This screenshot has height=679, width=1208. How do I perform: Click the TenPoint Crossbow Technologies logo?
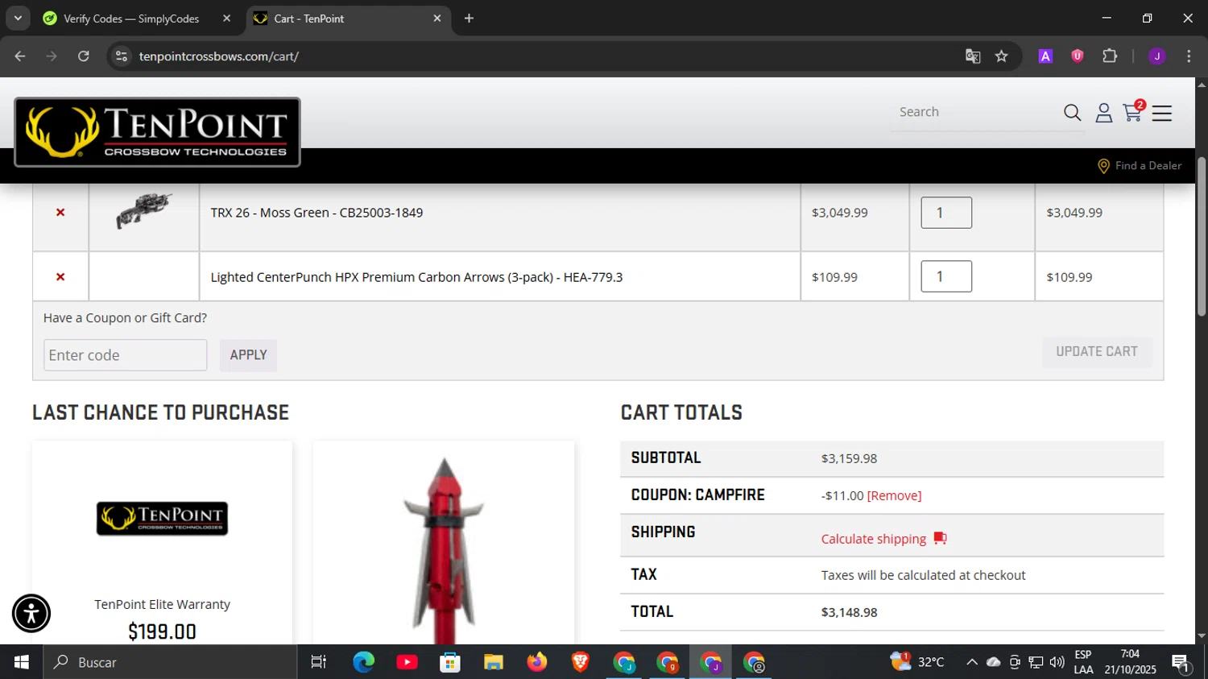(157, 132)
